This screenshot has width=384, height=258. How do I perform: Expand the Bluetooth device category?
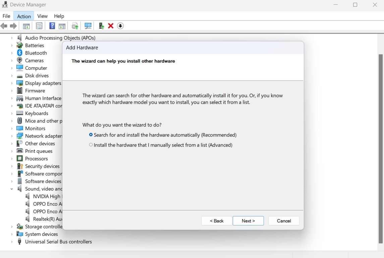coord(11,53)
